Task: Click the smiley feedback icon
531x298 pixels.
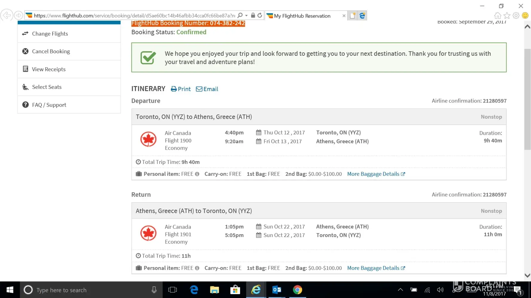Action: pos(525,15)
